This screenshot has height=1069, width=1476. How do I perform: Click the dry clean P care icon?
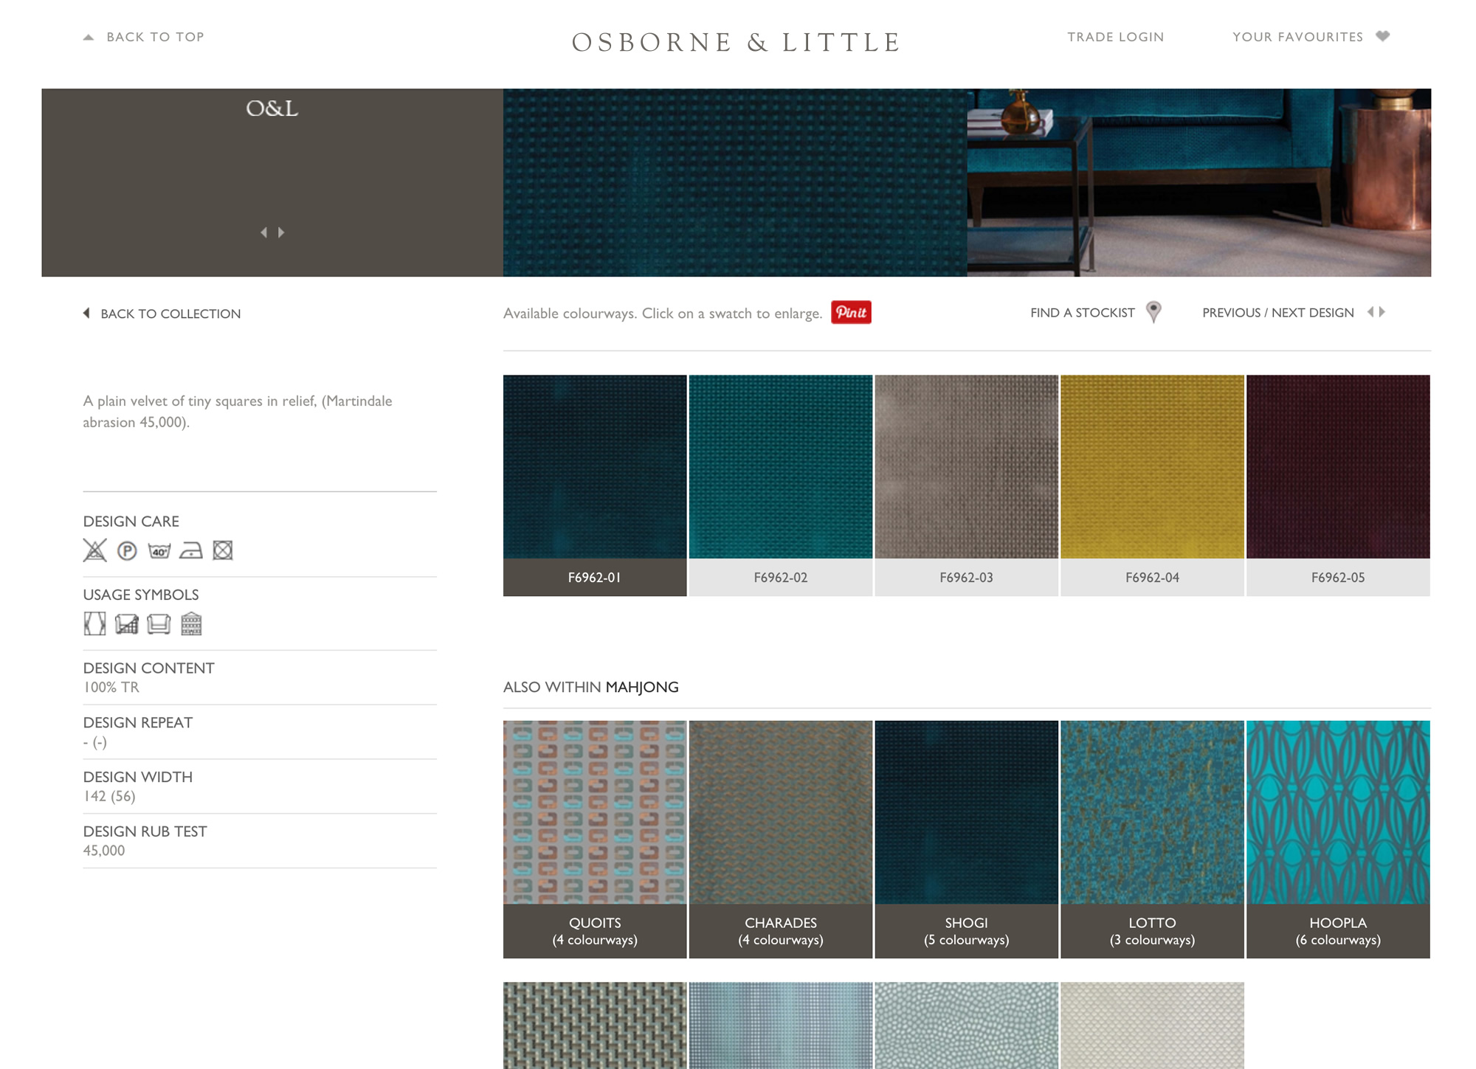pyautogui.click(x=127, y=550)
